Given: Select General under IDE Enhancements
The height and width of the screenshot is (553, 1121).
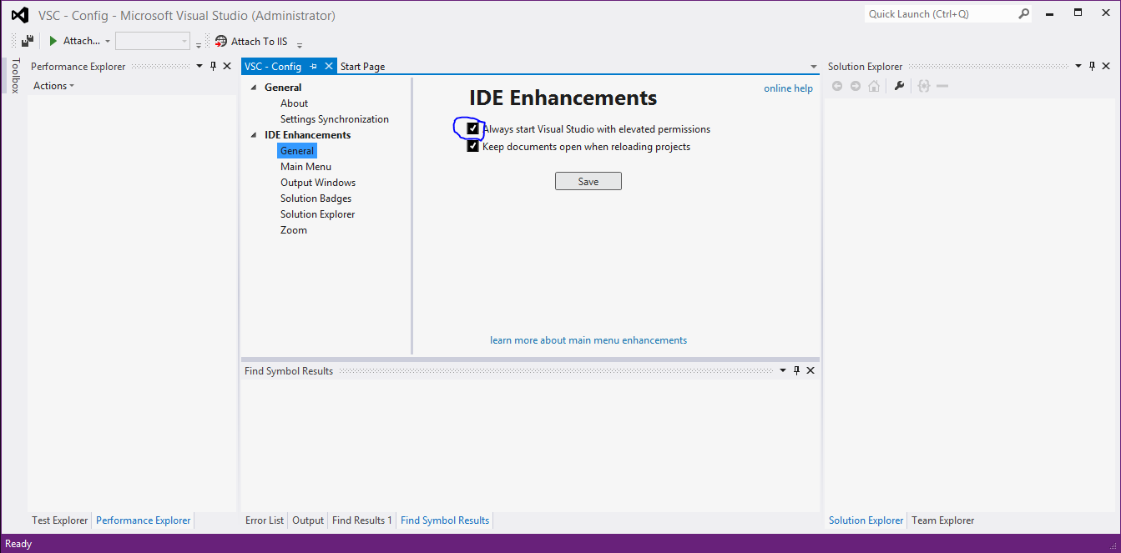Looking at the screenshot, I should click(x=297, y=151).
